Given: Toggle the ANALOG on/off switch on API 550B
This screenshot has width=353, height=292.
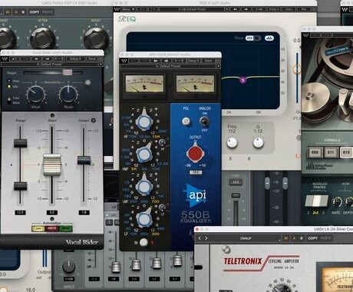Looking at the screenshot, I should [204, 121].
